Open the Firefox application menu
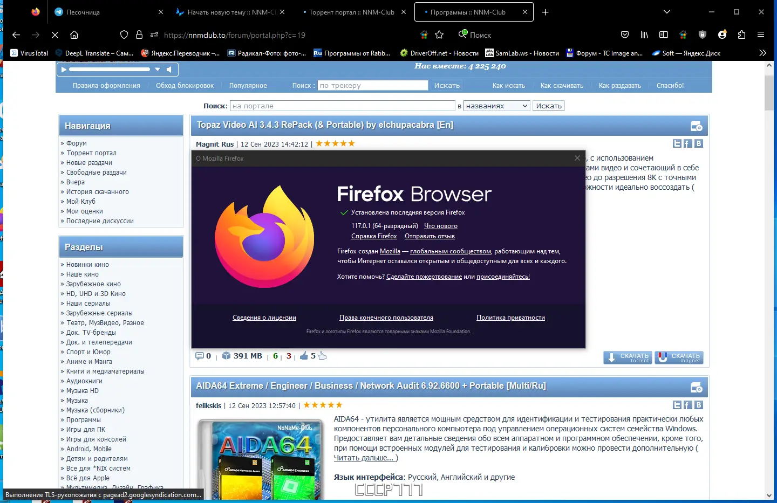This screenshot has height=503, width=777. (761, 35)
